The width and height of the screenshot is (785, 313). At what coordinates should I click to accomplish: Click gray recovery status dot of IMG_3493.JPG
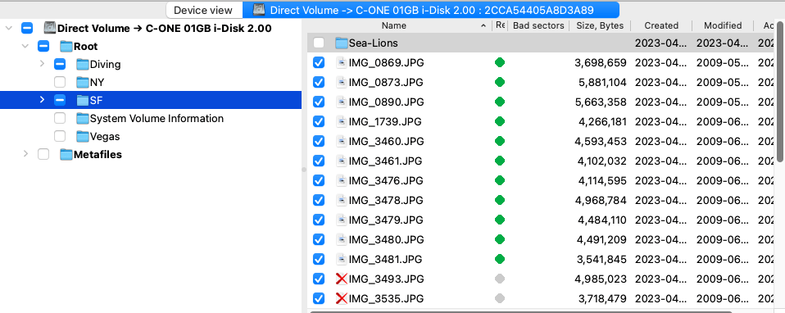click(x=500, y=279)
